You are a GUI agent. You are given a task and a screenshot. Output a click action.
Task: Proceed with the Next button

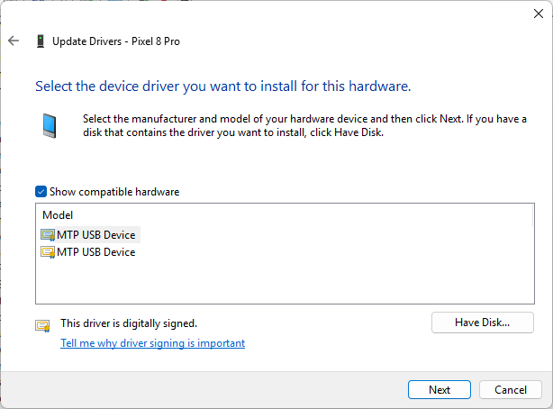(x=440, y=389)
